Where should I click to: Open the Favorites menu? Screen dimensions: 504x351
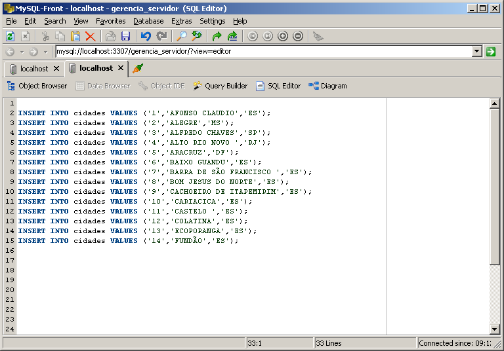coord(110,21)
